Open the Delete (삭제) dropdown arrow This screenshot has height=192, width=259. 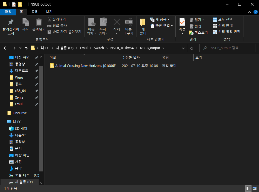(117, 34)
